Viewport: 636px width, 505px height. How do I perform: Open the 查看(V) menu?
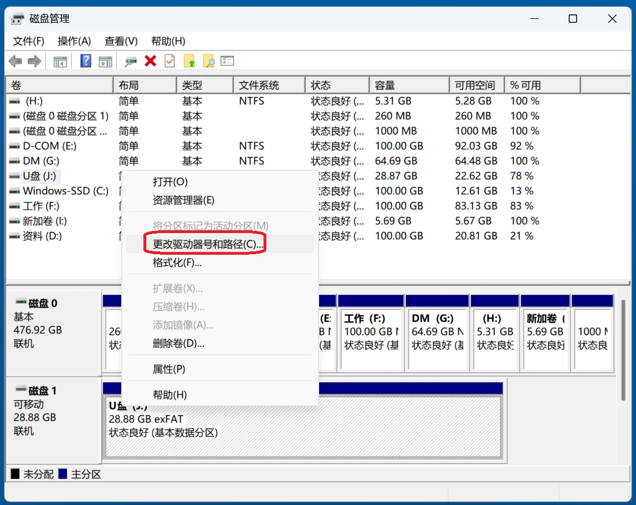tap(121, 41)
